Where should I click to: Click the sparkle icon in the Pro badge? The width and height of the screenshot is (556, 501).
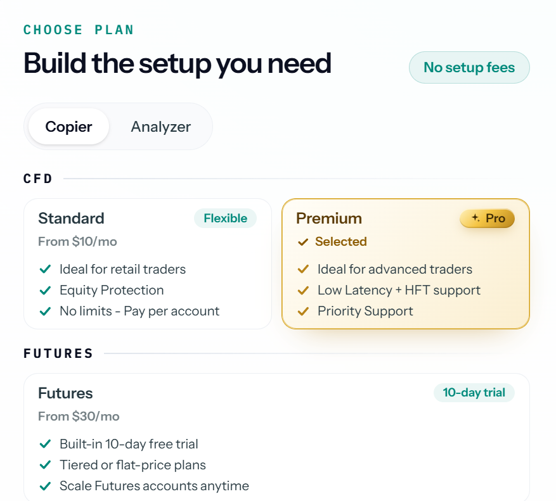[x=475, y=218]
